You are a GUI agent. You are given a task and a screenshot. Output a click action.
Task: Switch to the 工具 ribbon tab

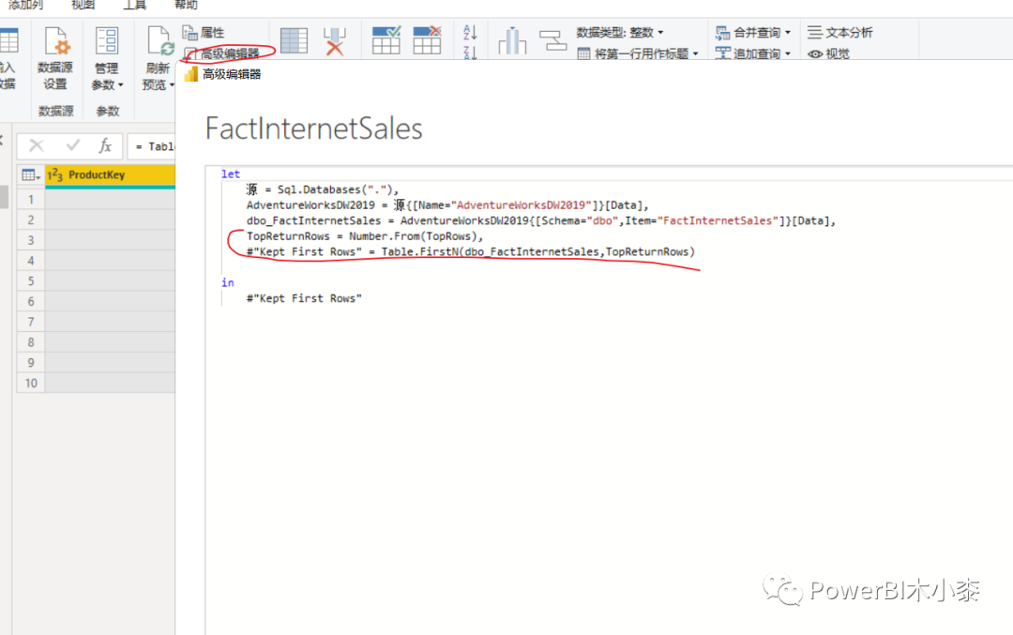click(134, 6)
